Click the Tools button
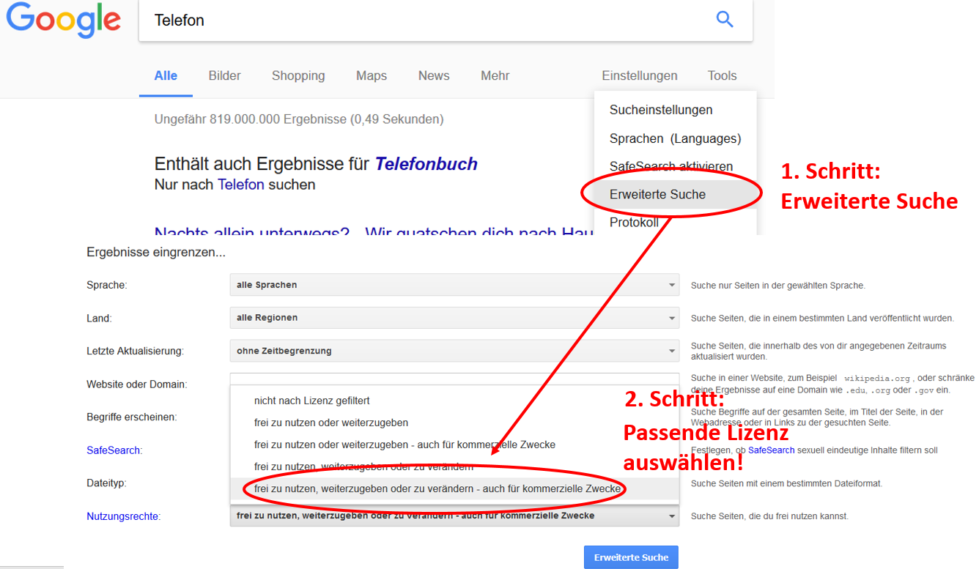The width and height of the screenshot is (979, 569). (722, 75)
